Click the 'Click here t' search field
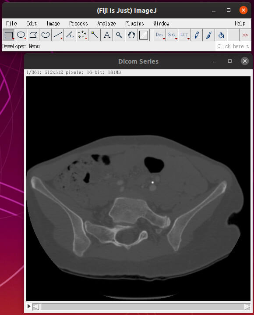The height and width of the screenshot is (315, 254). pyautogui.click(x=233, y=47)
